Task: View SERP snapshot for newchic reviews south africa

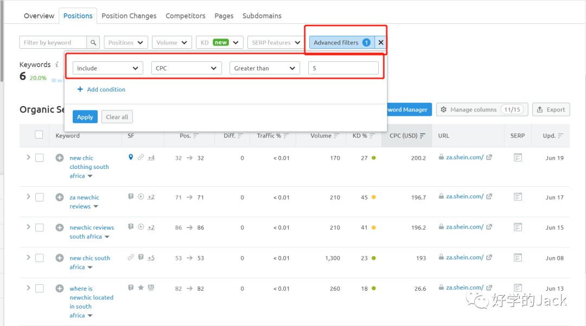Action: coord(518,227)
